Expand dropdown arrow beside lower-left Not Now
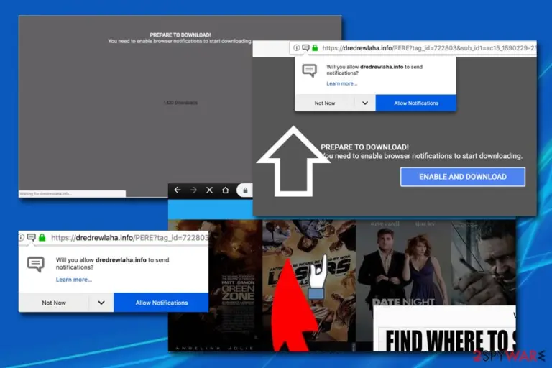The height and width of the screenshot is (368, 552). (x=101, y=303)
